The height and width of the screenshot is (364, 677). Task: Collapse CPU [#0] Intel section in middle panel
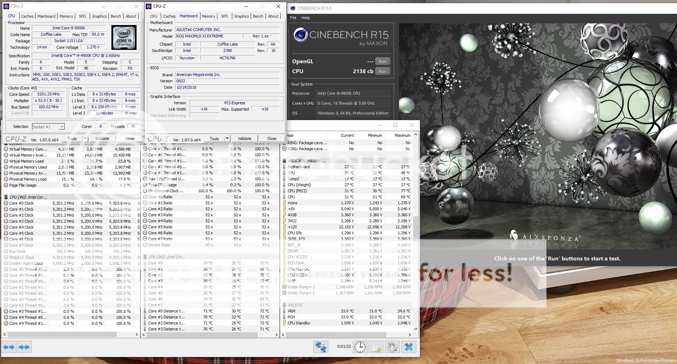[145, 257]
